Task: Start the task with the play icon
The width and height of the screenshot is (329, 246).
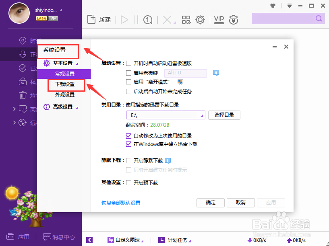Action: pos(124,20)
